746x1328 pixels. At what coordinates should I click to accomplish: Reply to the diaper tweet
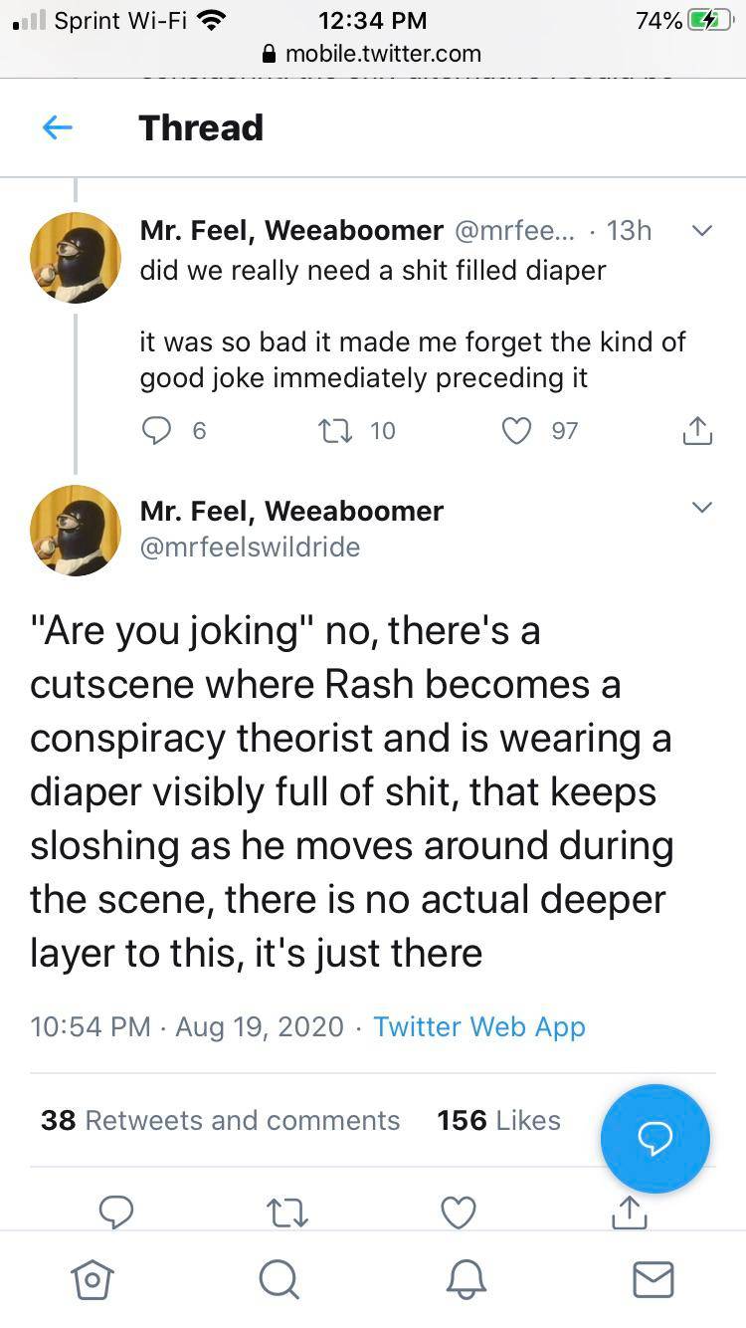click(x=155, y=430)
